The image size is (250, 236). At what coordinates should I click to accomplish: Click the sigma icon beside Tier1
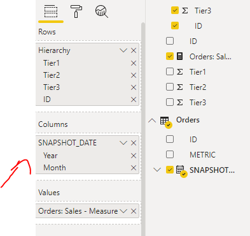pos(180,72)
